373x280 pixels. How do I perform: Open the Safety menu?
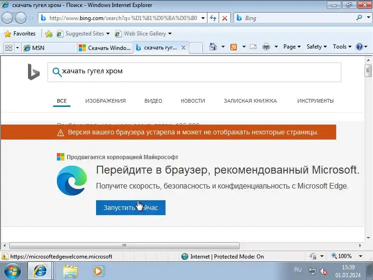317,47
